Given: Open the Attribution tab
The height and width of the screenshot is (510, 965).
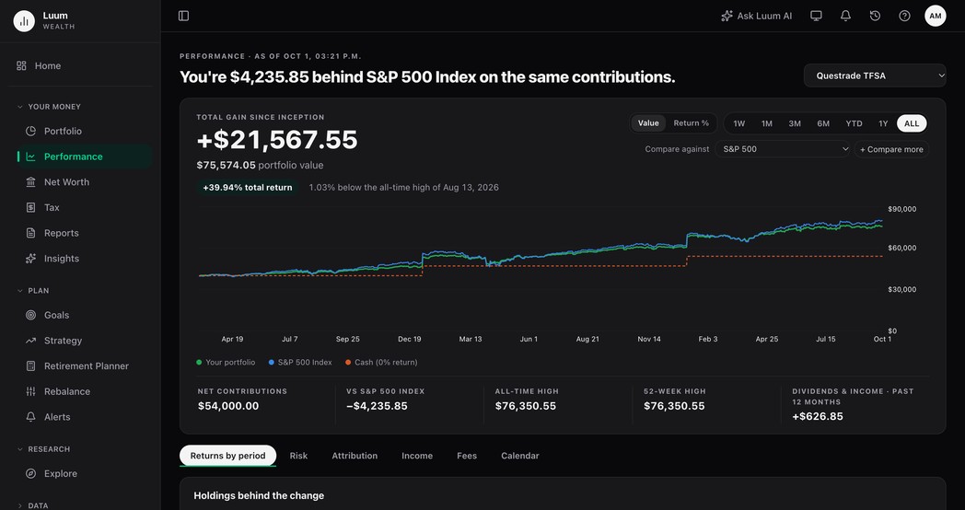Looking at the screenshot, I should (x=355, y=456).
